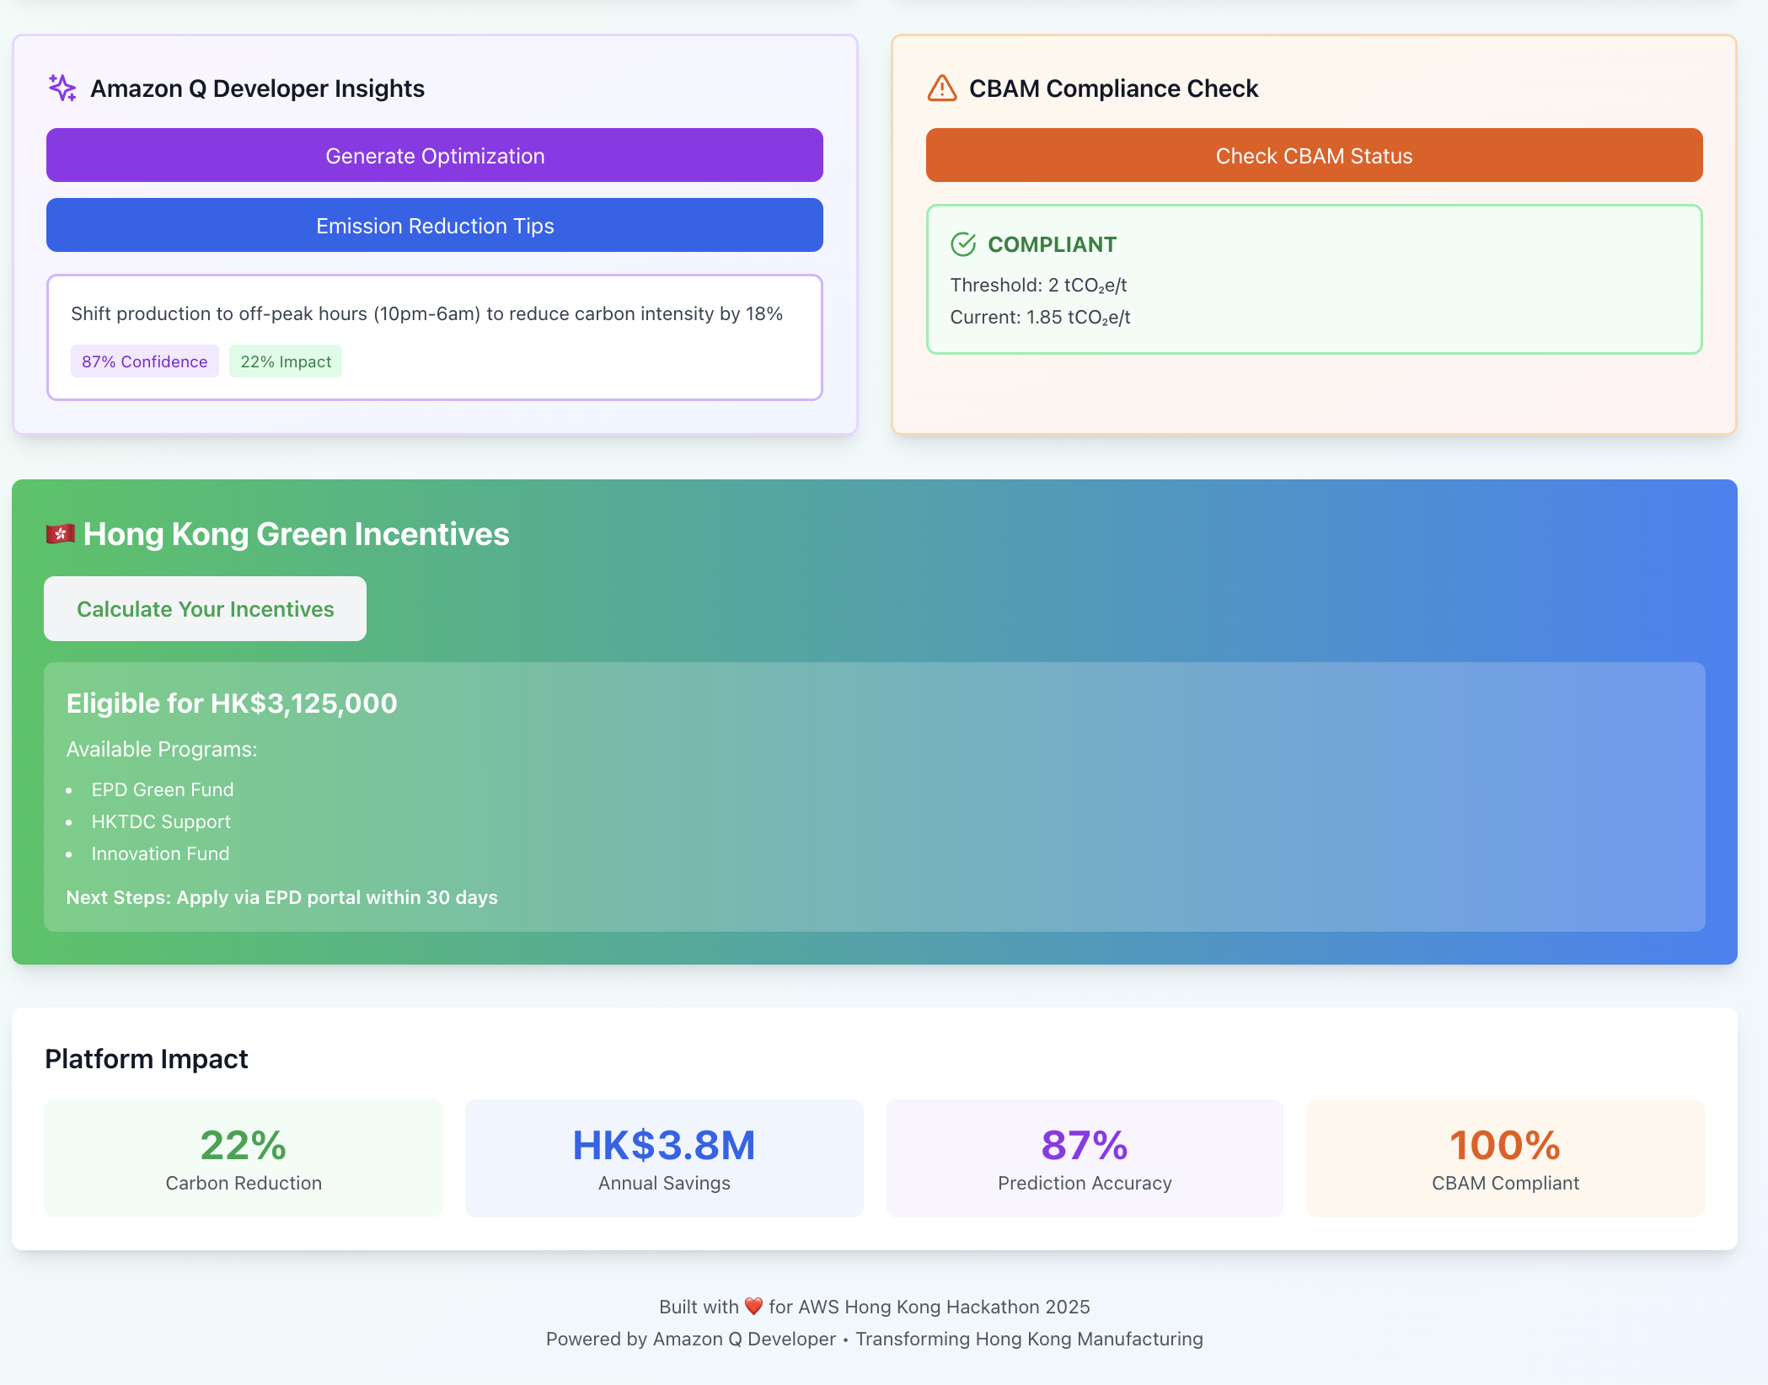Click the off-peak hours optimization suggestion text
This screenshot has width=1768, height=1385.
pos(426,313)
